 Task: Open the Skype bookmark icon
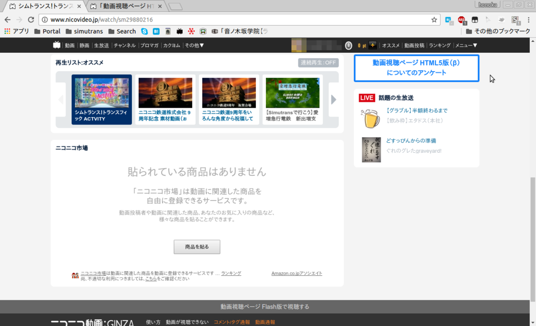(x=144, y=31)
